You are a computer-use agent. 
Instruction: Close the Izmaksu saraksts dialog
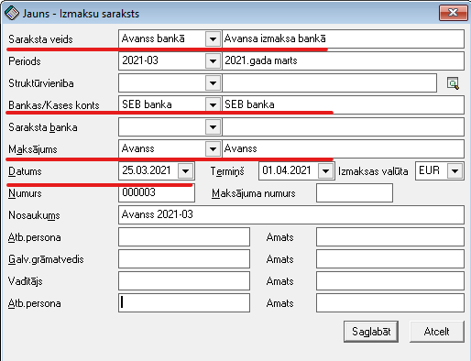coord(454,13)
